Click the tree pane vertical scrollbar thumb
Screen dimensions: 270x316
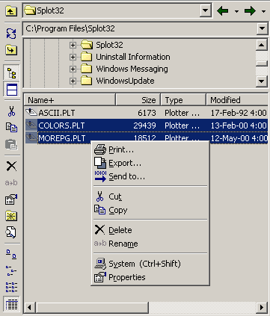262,63
